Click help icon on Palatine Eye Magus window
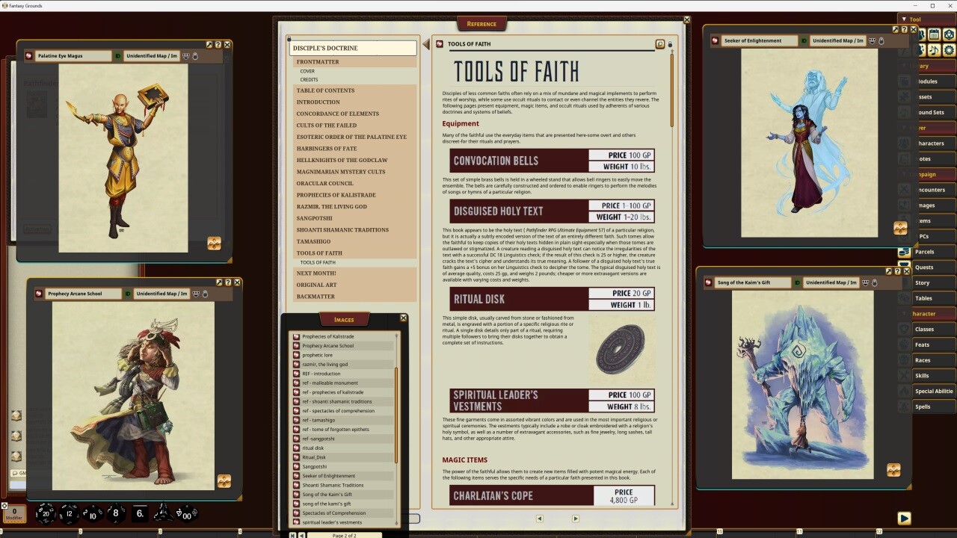Image resolution: width=957 pixels, height=538 pixels. coord(218,45)
